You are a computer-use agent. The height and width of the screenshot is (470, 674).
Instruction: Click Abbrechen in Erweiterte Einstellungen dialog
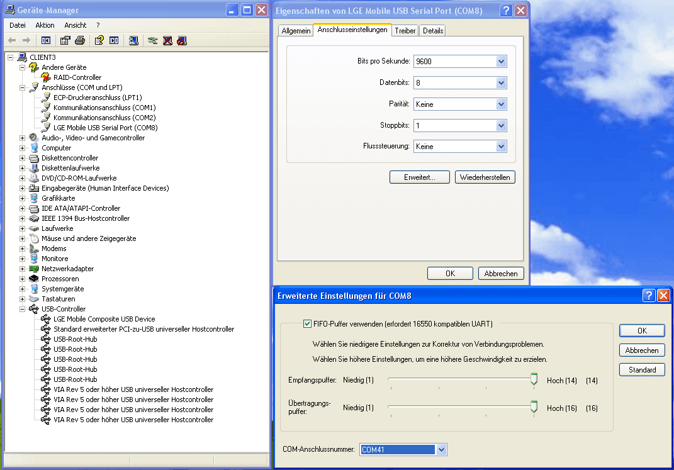click(x=642, y=350)
